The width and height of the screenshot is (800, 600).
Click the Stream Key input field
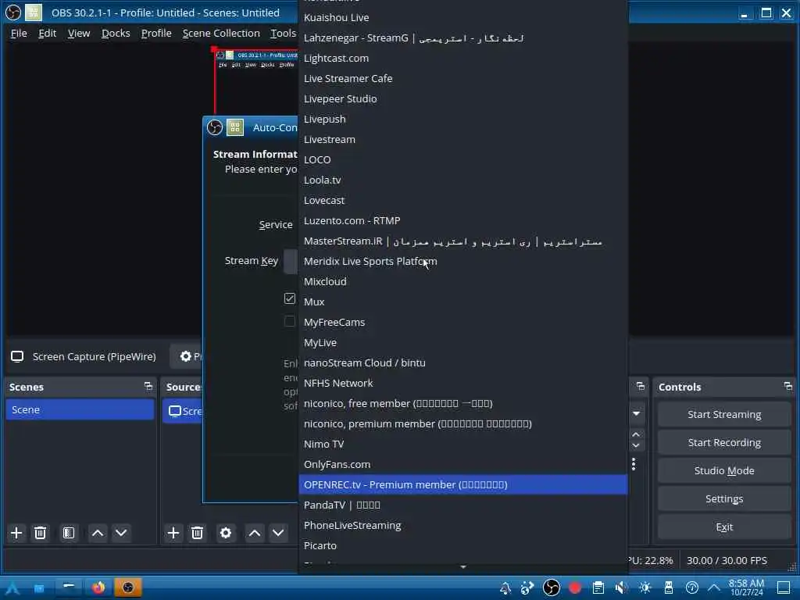[291, 261]
